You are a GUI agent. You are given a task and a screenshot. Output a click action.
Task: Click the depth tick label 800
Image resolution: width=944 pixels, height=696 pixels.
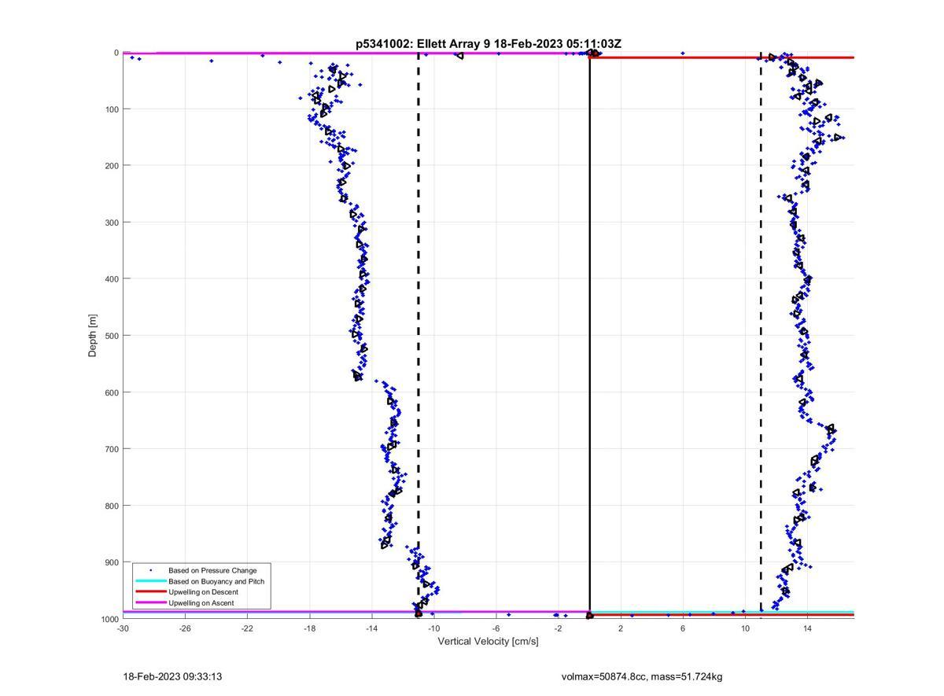click(x=112, y=506)
